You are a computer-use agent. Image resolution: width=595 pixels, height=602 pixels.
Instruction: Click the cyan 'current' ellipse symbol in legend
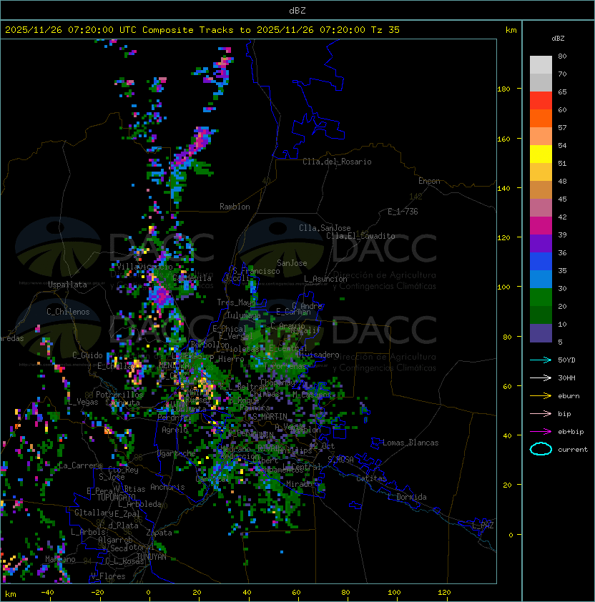coord(541,449)
